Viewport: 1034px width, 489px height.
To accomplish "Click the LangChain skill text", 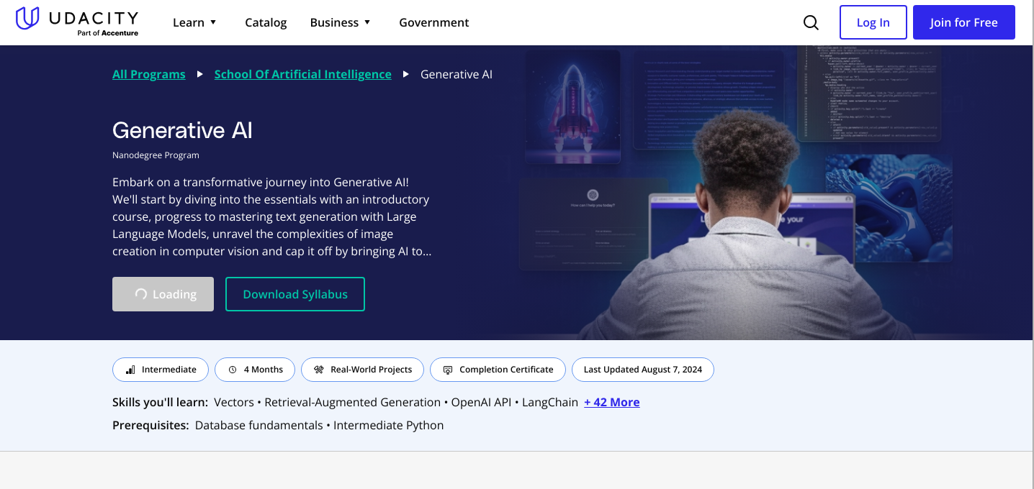I will pyautogui.click(x=550, y=402).
